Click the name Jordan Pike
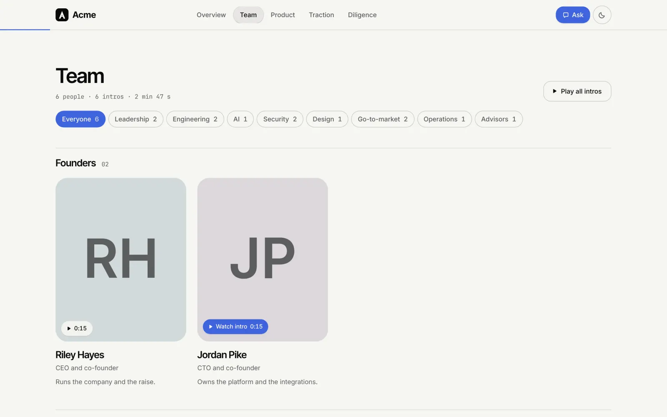 222,355
